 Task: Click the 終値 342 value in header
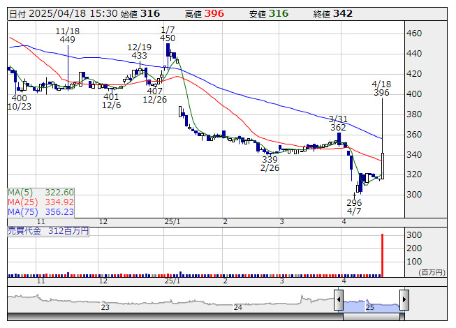click(x=333, y=14)
